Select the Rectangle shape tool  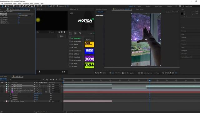[20, 6]
